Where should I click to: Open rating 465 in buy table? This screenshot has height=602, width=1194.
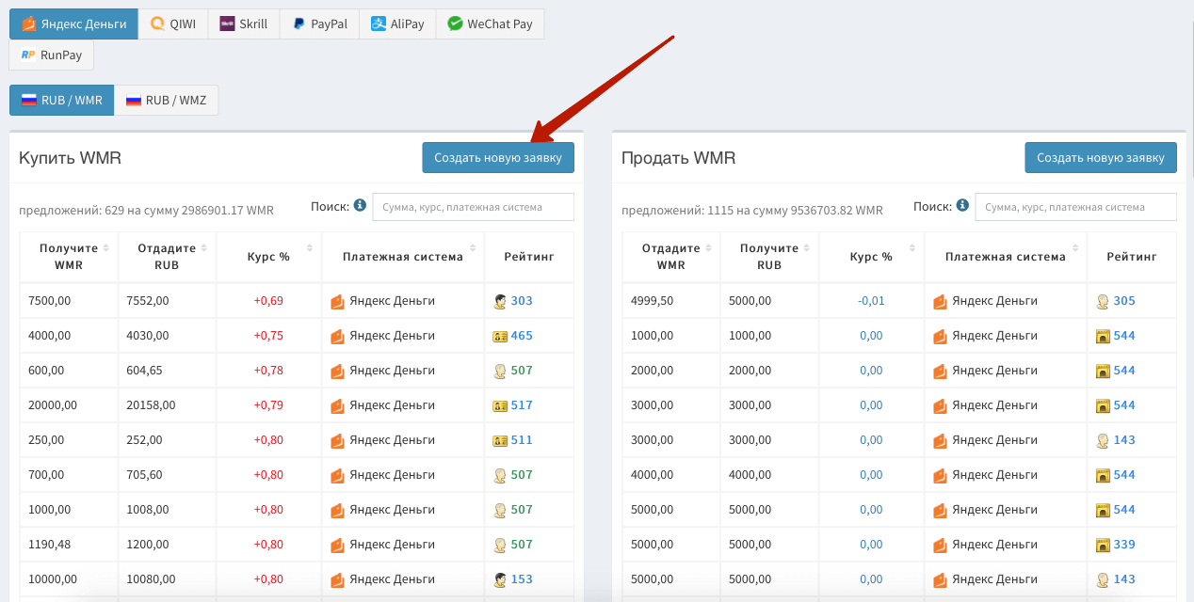click(x=522, y=336)
